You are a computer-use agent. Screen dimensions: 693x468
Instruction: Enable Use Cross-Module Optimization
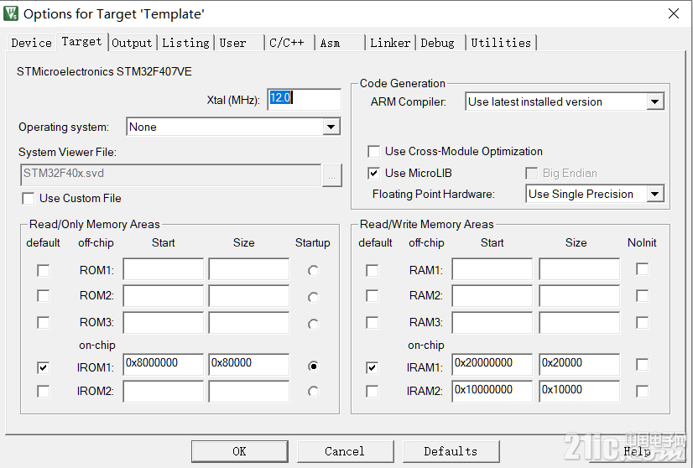click(374, 152)
